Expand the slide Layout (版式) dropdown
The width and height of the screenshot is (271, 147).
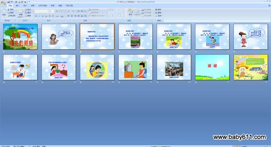coord(29,10)
